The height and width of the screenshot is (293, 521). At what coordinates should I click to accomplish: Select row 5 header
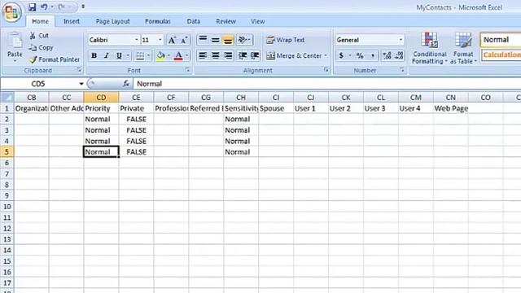click(x=7, y=152)
